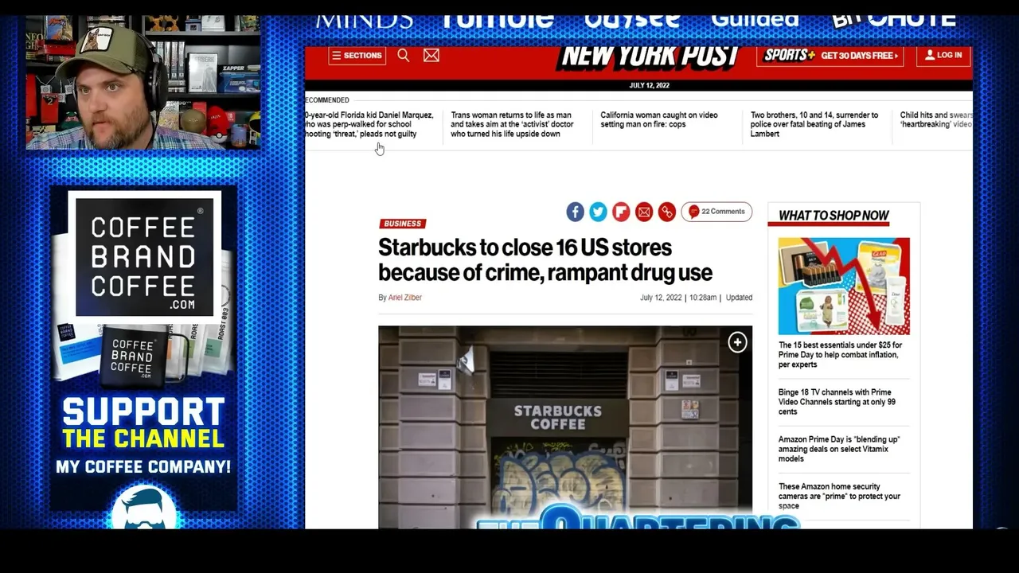Share article by email icon
Screen dimensions: 1019x573
(x=644, y=212)
